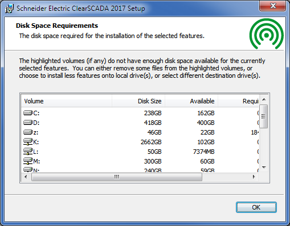The image size is (290, 226).
Task: Select the D: local drive icon
Action: coord(28,123)
